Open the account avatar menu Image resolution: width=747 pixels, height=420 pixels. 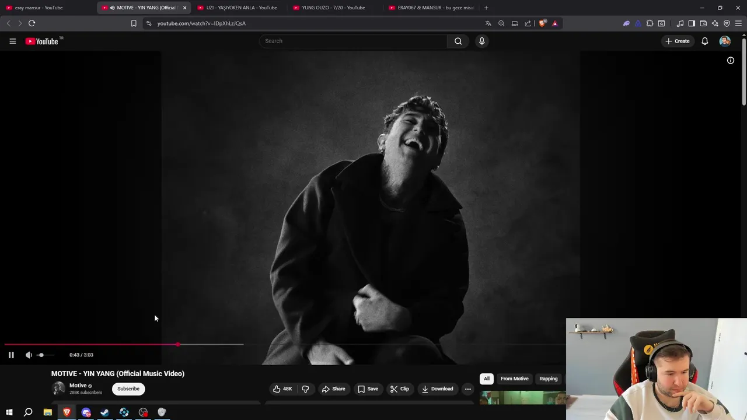(x=725, y=41)
